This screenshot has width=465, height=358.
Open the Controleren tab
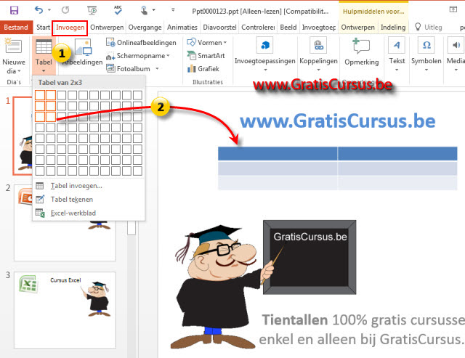click(x=258, y=28)
